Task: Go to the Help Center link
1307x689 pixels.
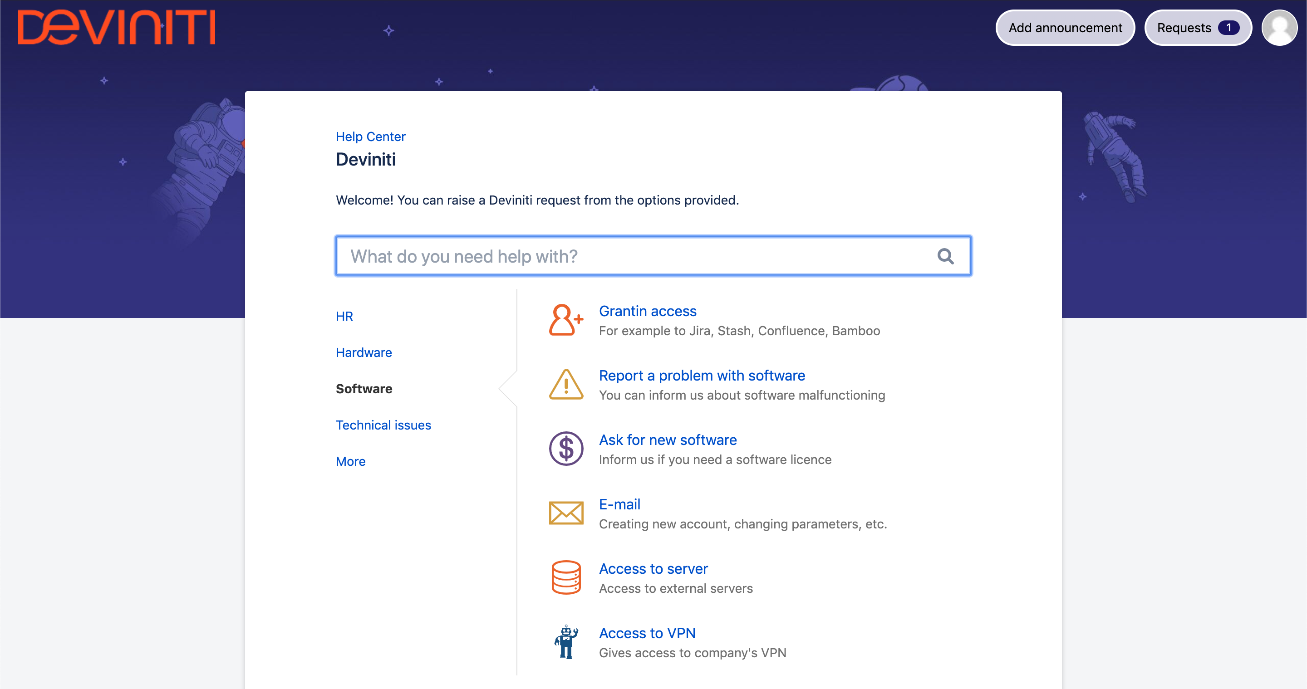Action: tap(370, 137)
